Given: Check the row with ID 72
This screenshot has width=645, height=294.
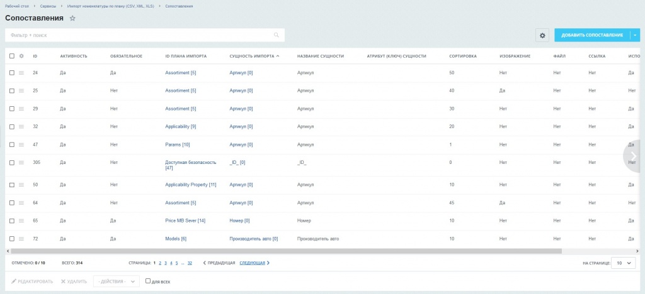Looking at the screenshot, I should 12,239.
